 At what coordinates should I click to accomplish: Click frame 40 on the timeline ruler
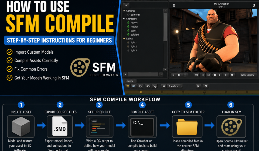(x=205, y=92)
